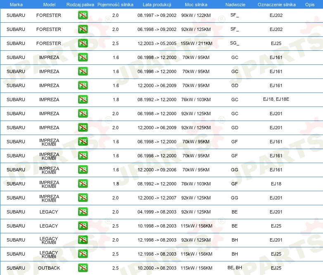Image resolution: width=323 pixels, height=275 pixels.
Task: Click petrol fuel icon in Forester 90kW row
Action: [83, 15]
